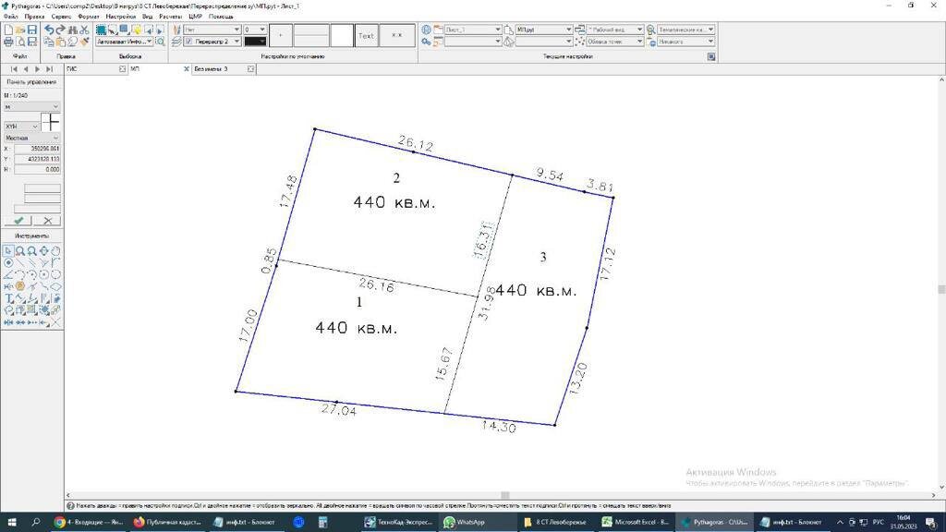The width and height of the screenshot is (946, 532).
Task: Redo the last undone action
Action: coord(60,30)
